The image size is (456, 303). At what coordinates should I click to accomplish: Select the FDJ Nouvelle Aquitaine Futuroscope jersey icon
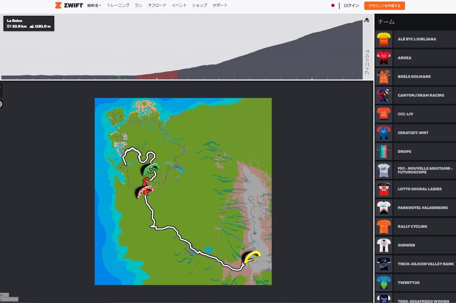(x=384, y=170)
